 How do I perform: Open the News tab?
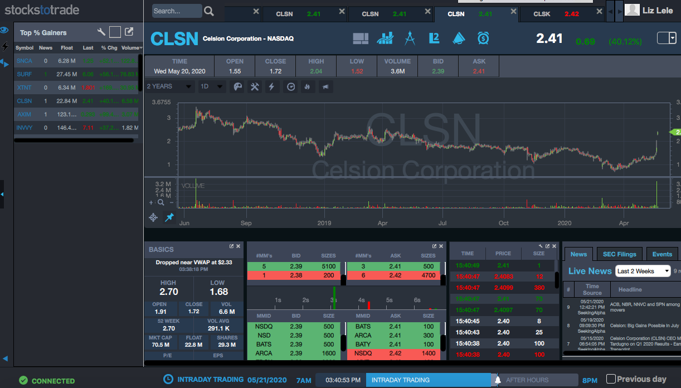coord(578,254)
